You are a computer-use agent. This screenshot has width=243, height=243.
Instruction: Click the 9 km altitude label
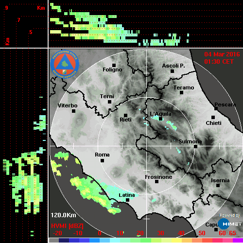tap(6, 8)
